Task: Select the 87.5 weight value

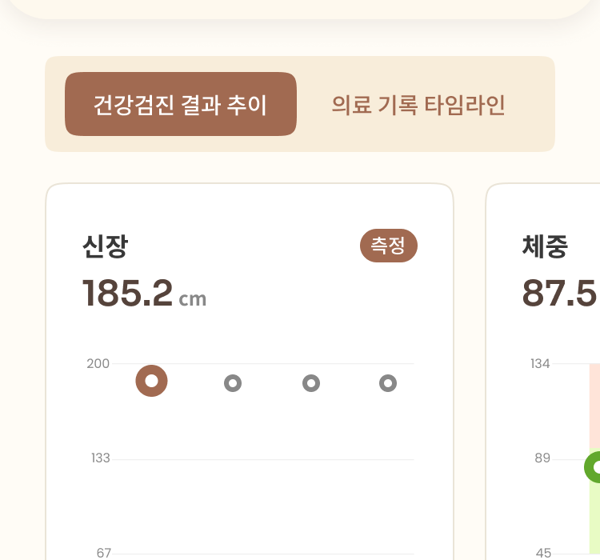Action: pos(559,294)
